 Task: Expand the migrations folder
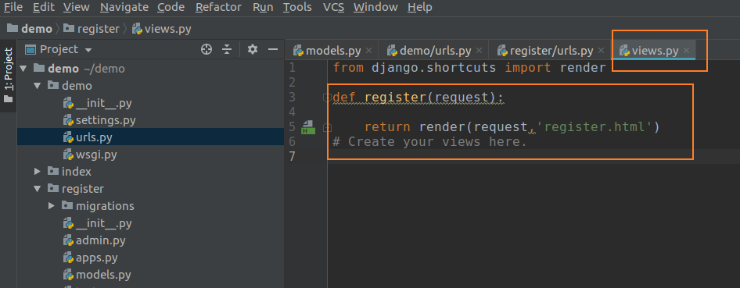click(x=52, y=206)
